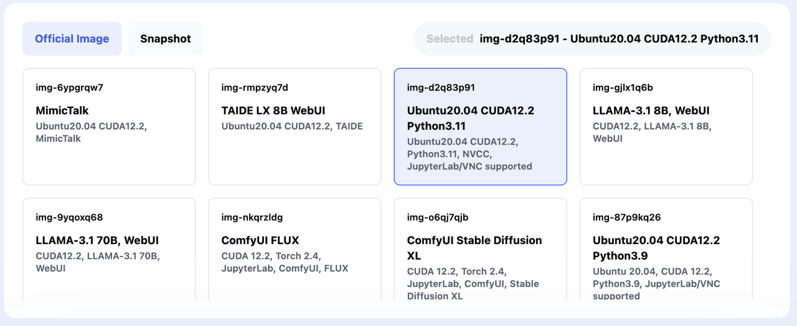Click the image ID img-87p9kq26
This screenshot has width=797, height=326.
click(x=626, y=217)
